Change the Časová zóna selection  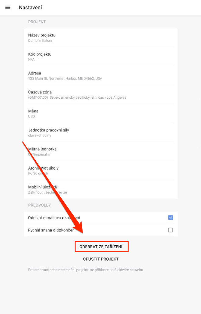click(100, 94)
